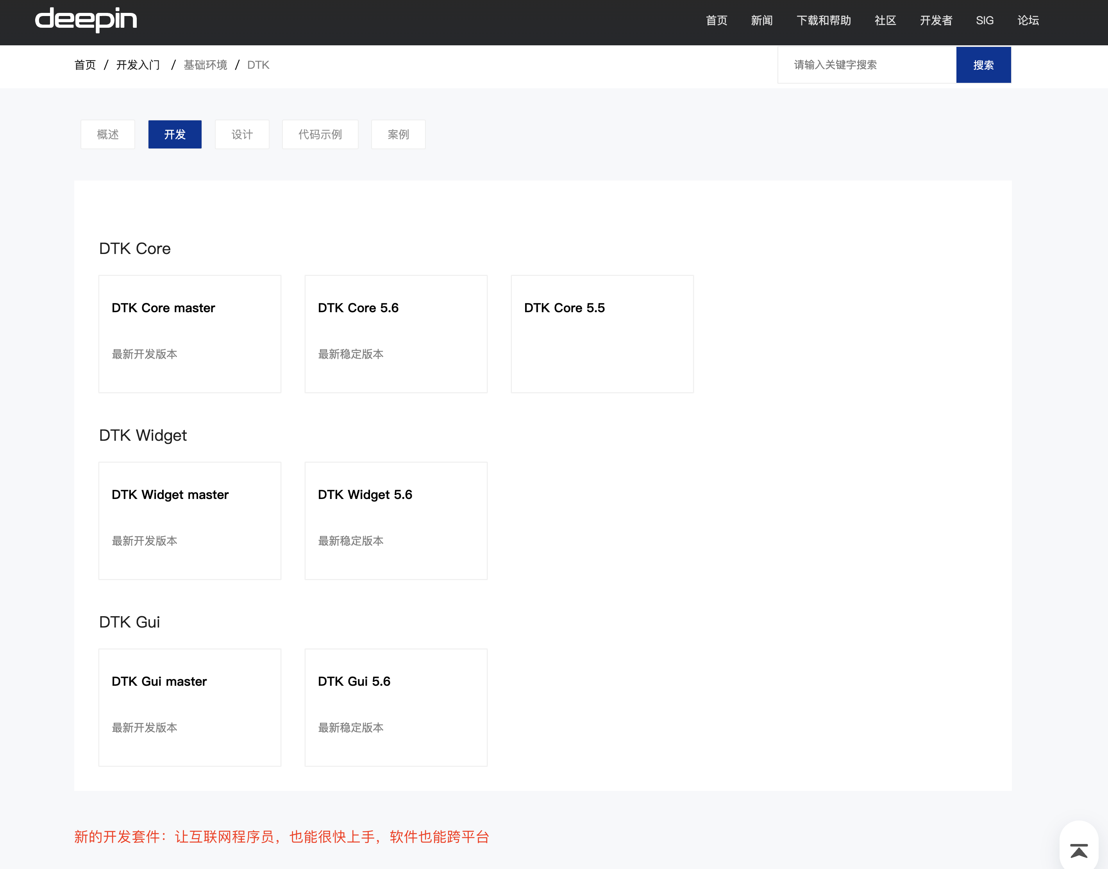Focus the keyword search input field
This screenshot has height=869, width=1108.
point(866,65)
